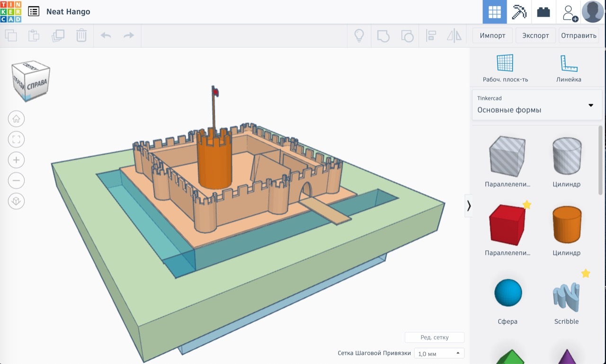Rename the design title Neat Hango
Image resolution: width=606 pixels, height=364 pixels.
pos(68,11)
